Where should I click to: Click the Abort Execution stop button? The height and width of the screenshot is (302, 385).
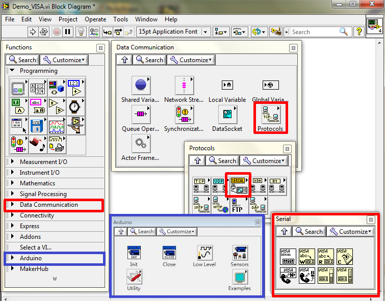click(57, 32)
